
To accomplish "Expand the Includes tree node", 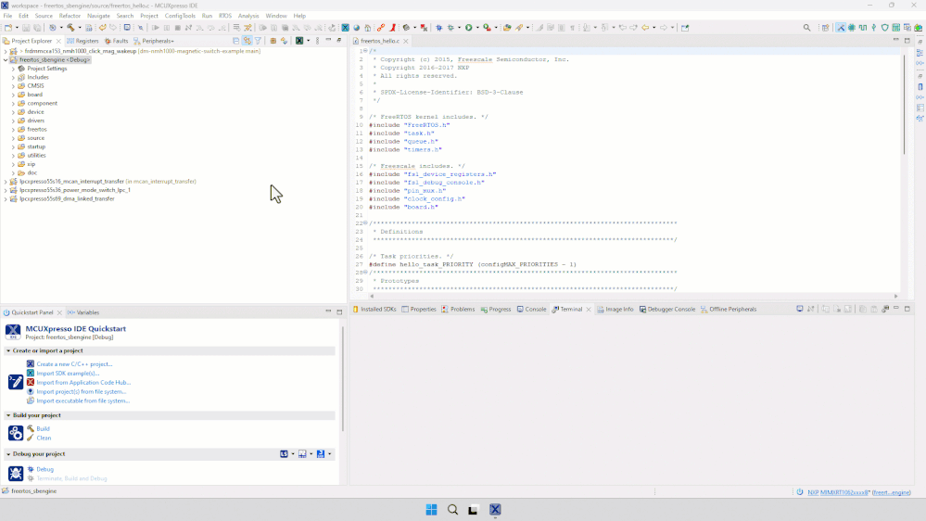I will (14, 77).
